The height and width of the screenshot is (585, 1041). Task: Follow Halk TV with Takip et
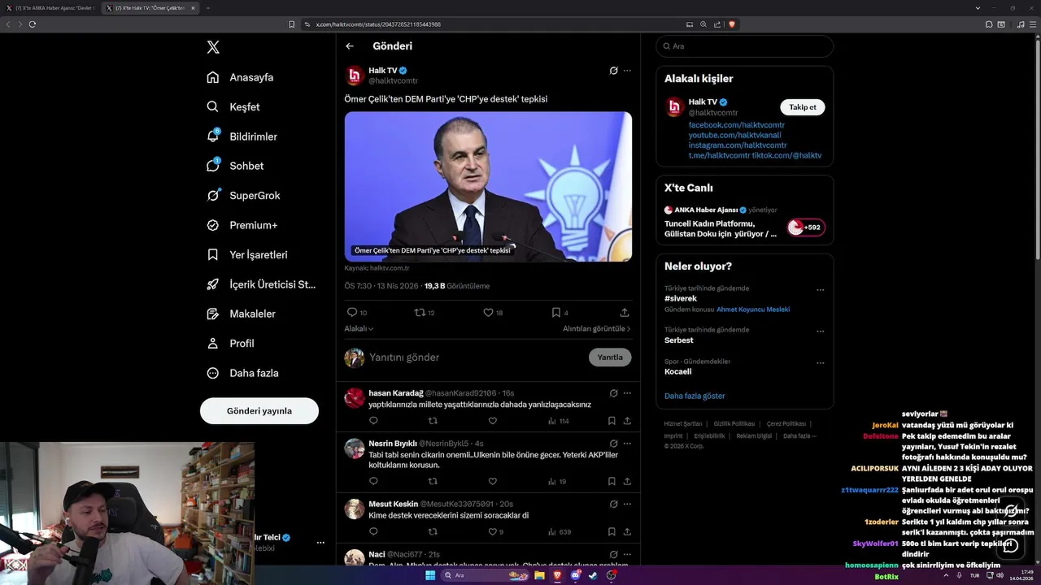click(x=803, y=107)
